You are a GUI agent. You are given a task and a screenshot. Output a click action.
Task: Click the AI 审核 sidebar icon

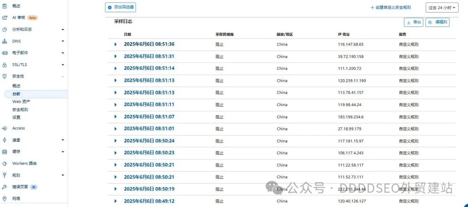pos(5,18)
